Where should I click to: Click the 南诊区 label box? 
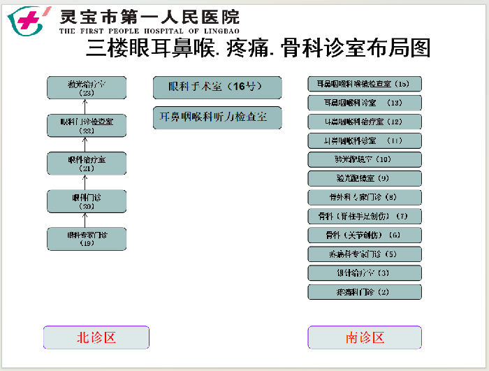(x=365, y=337)
